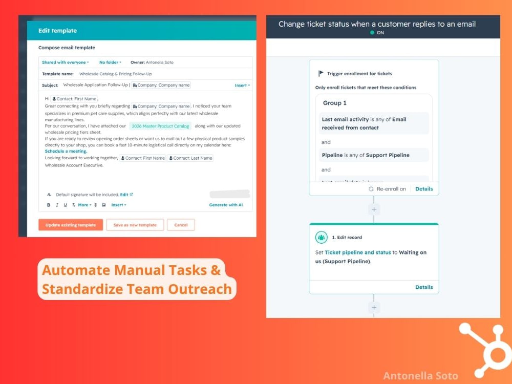Viewport: 512px width, 384px height.
Task: Click the workflow title Change ticket status
Action: point(377,24)
